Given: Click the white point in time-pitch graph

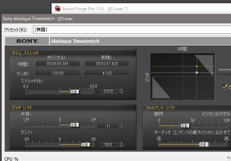Looking at the screenshot, I should (x=197, y=72).
